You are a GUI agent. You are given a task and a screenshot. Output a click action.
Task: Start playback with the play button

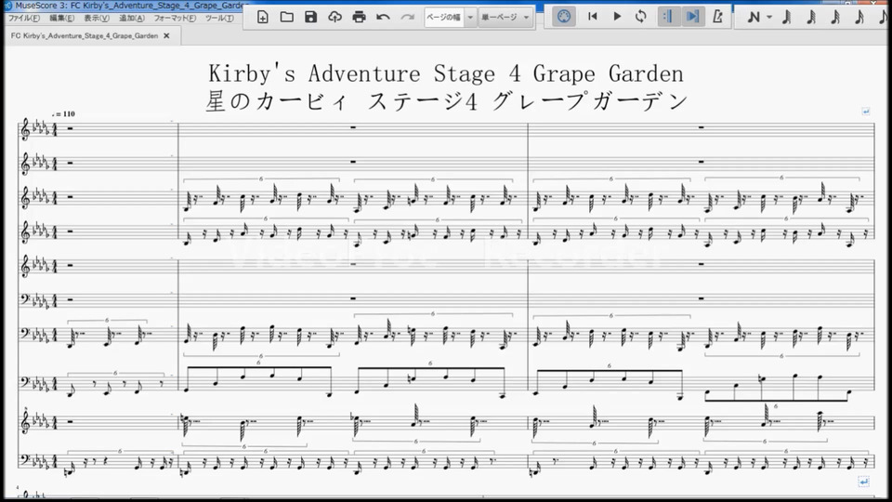pyautogui.click(x=617, y=17)
